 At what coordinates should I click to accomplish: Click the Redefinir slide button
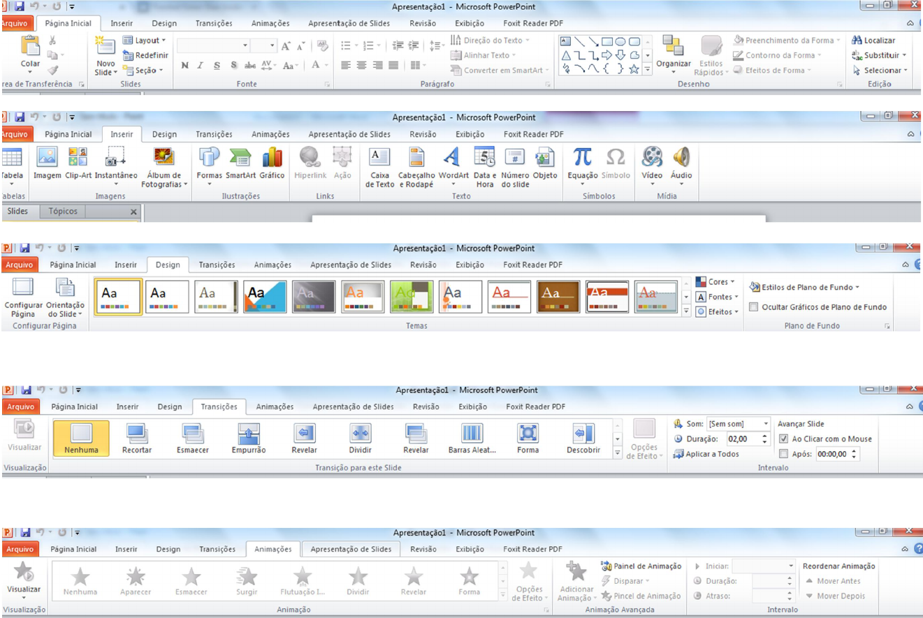(x=145, y=55)
